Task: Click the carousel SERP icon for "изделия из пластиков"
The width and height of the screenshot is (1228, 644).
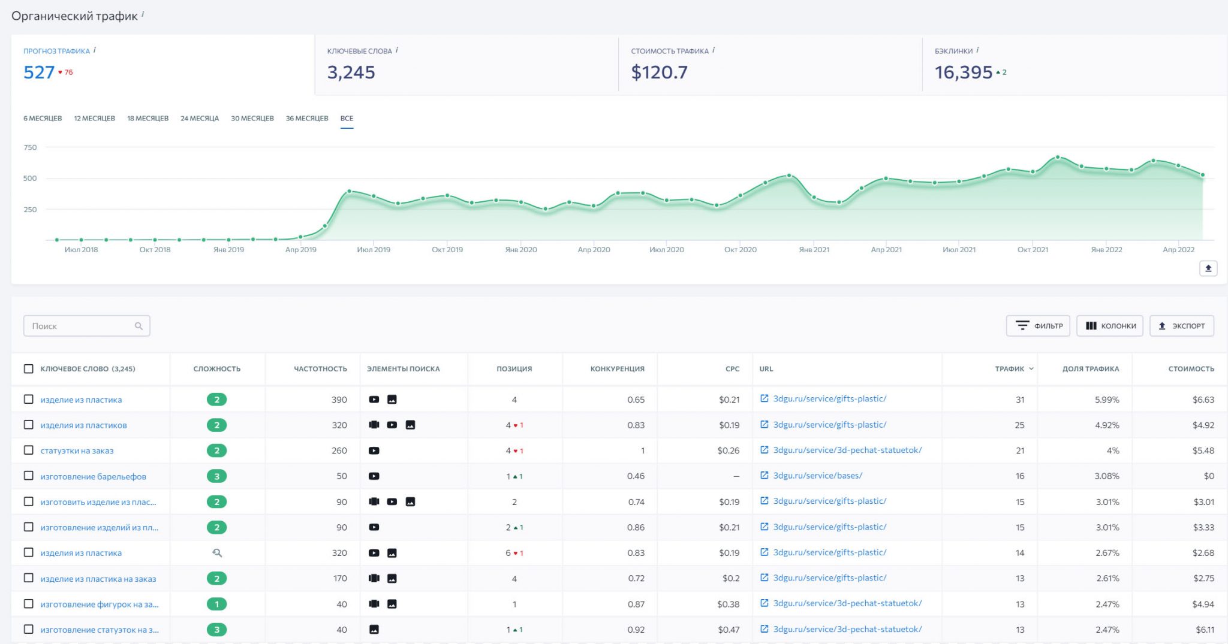Action: coord(375,425)
